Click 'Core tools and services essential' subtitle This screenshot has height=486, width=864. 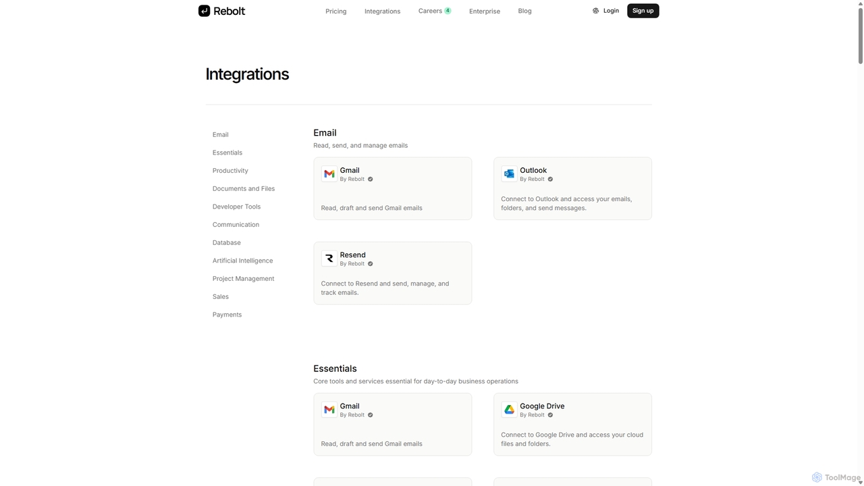[416, 381]
